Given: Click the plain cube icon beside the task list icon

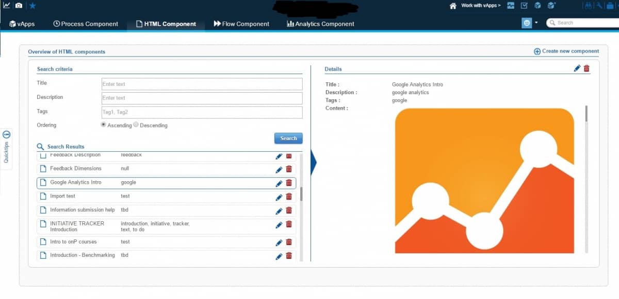Looking at the screenshot, I should (537, 6).
